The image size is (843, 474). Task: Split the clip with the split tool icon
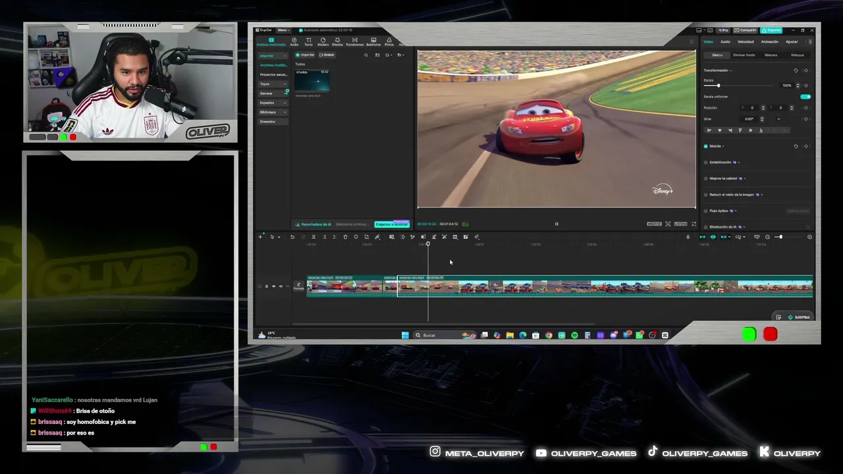[313, 237]
